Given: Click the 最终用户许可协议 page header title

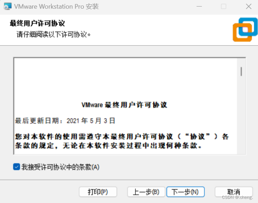Looking at the screenshot, I should coord(37,23).
